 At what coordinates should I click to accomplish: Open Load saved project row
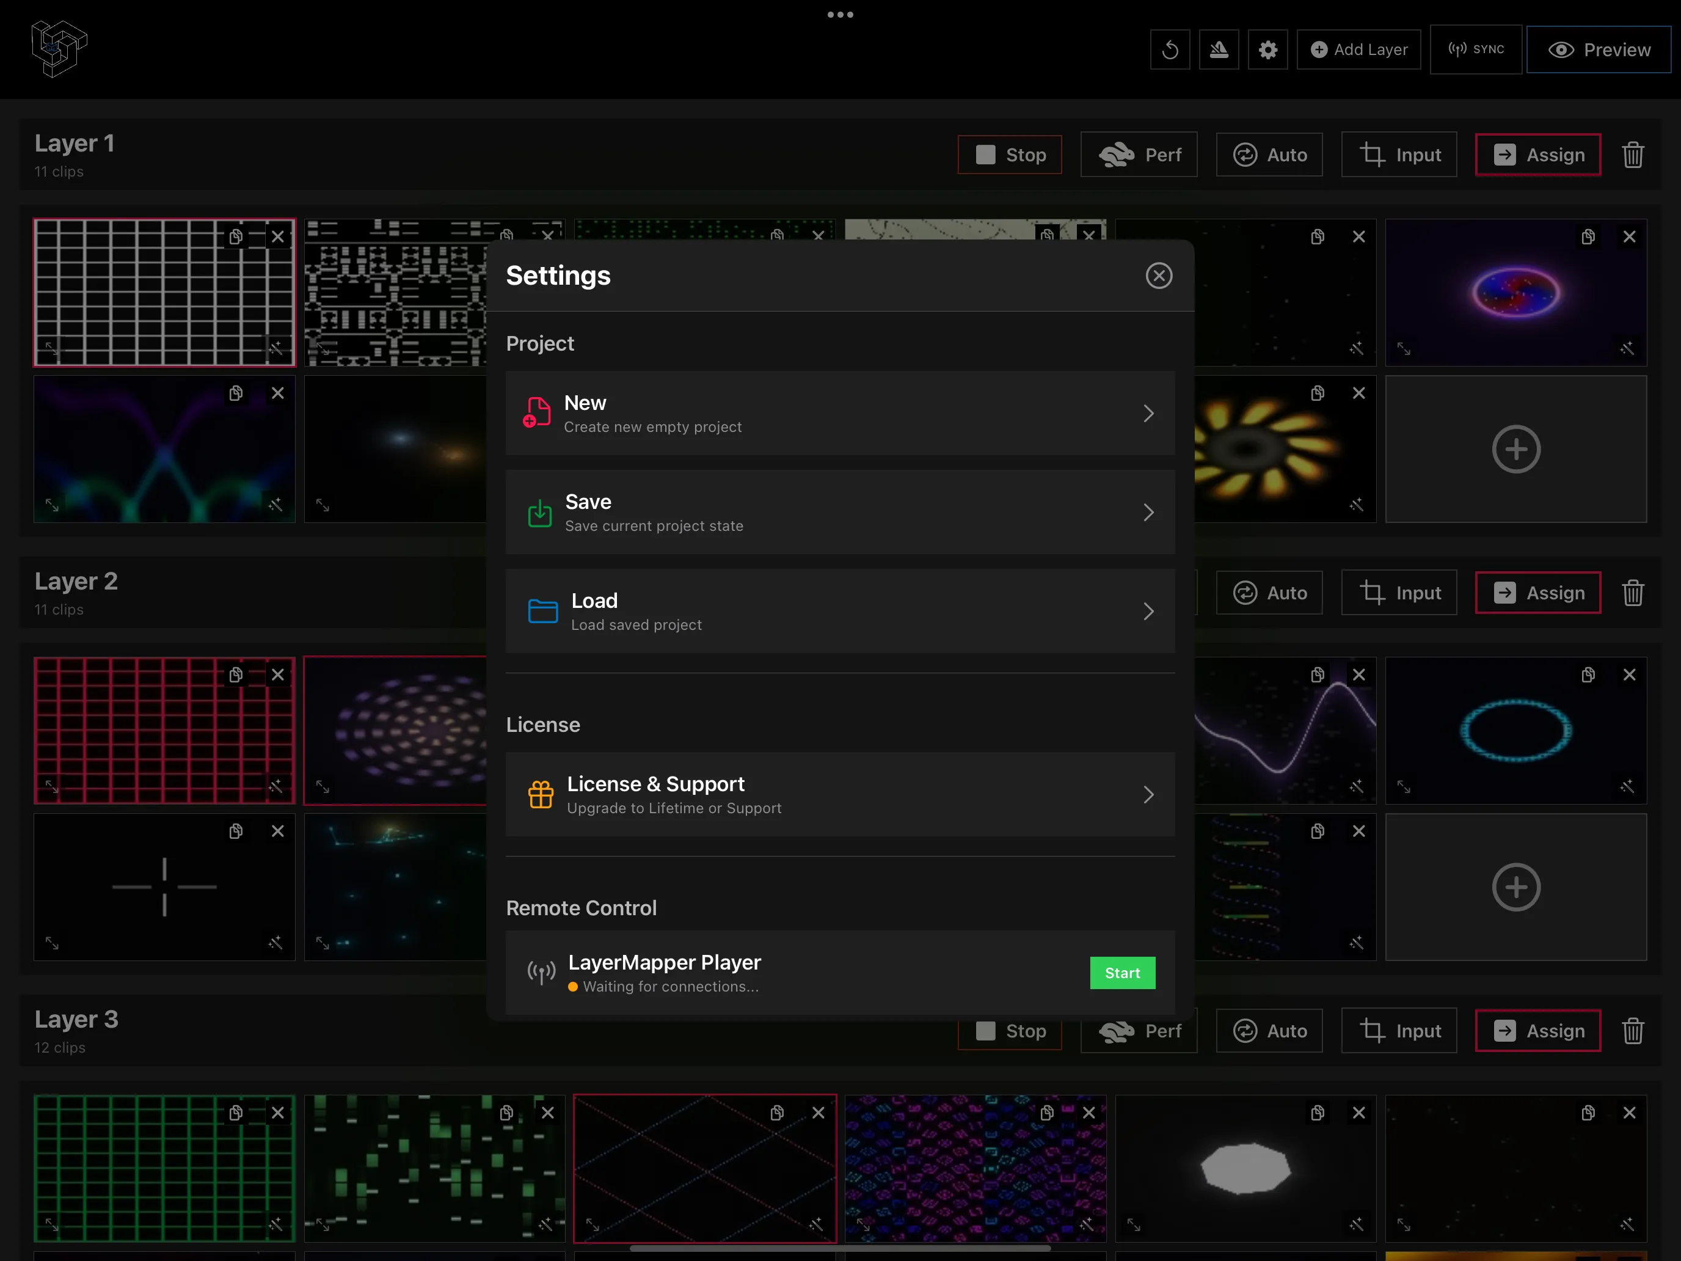(840, 611)
